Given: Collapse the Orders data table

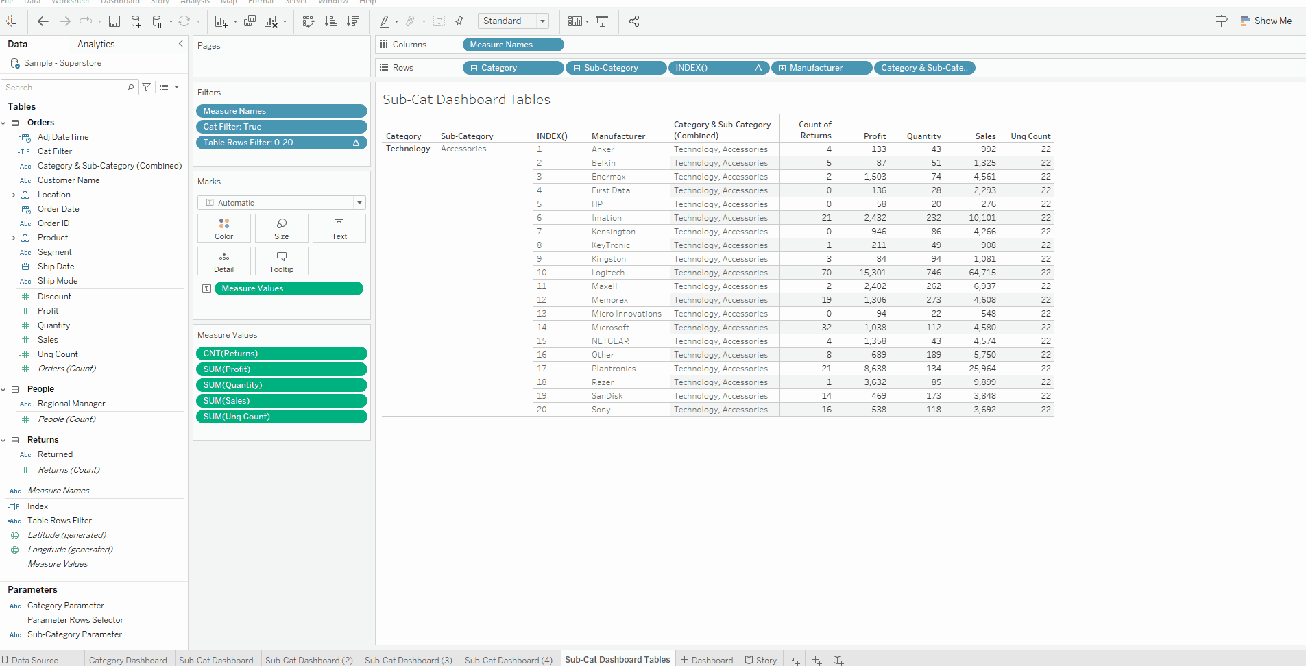Looking at the screenshot, I should (5, 122).
